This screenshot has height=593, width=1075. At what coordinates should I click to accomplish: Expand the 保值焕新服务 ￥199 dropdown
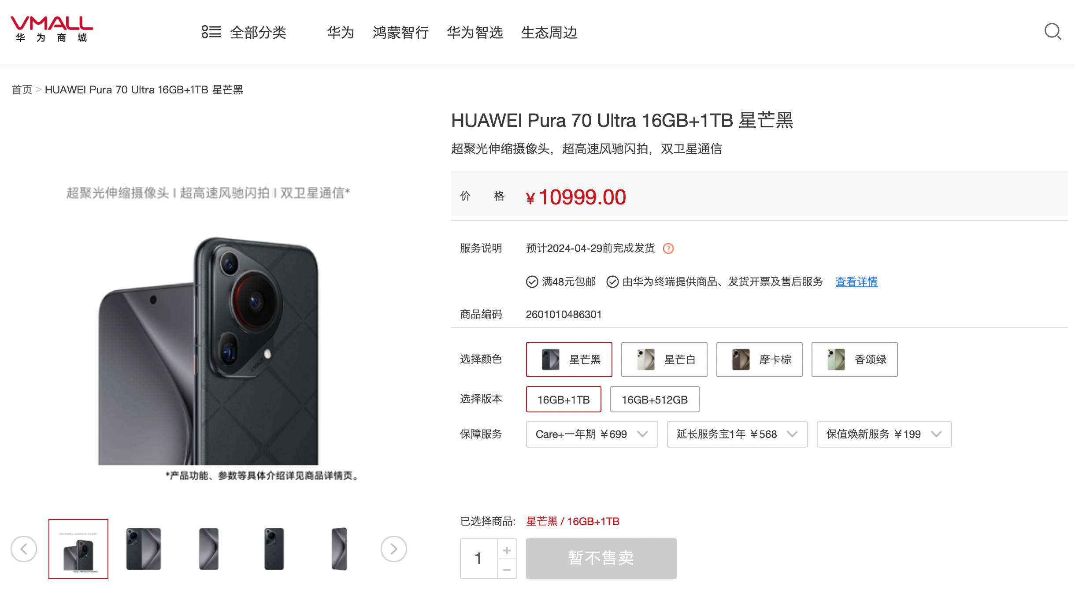[884, 434]
